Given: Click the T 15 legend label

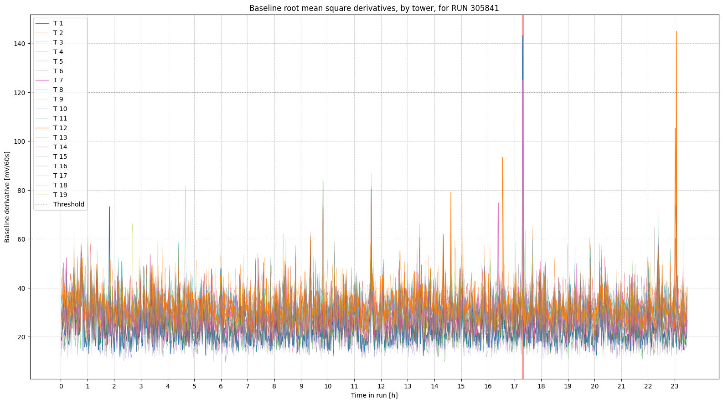Looking at the screenshot, I should [60, 156].
